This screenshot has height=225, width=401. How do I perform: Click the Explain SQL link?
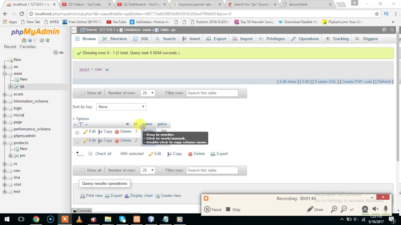[325, 82]
